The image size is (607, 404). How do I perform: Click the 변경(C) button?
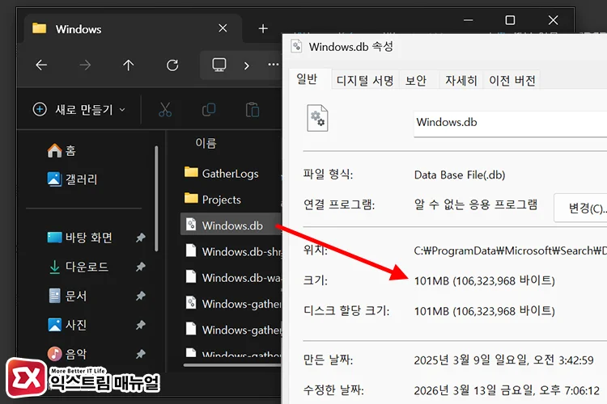(x=580, y=208)
